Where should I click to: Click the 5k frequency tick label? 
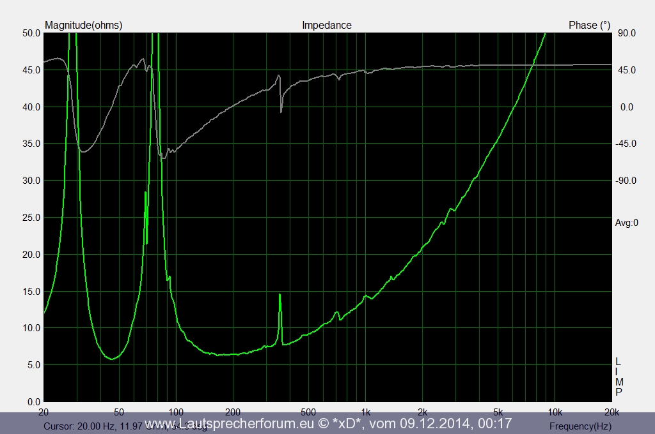(498, 412)
